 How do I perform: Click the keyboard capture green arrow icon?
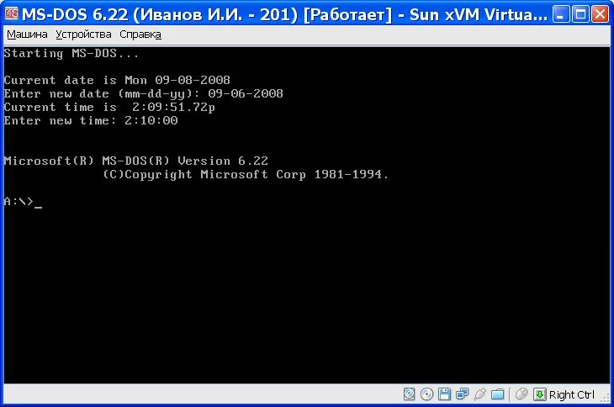click(540, 394)
